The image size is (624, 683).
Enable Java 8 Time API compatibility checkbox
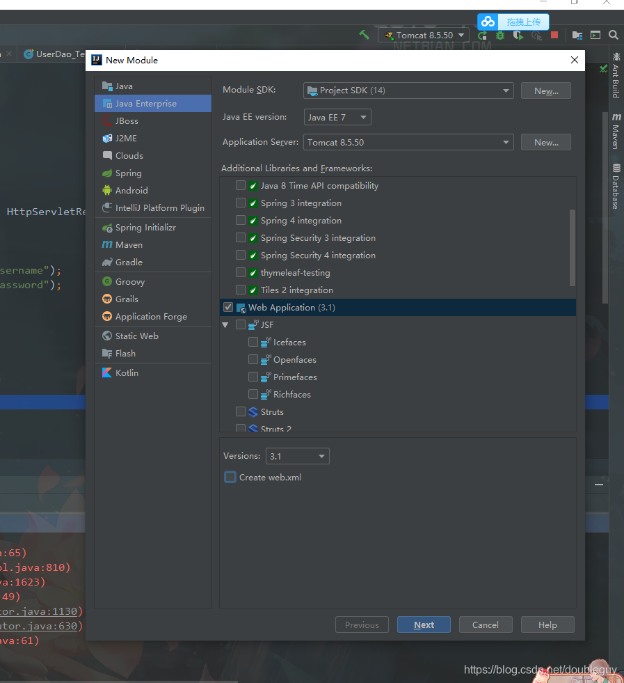241,186
